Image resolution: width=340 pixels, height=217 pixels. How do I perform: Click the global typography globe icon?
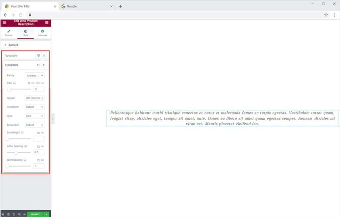click(39, 55)
